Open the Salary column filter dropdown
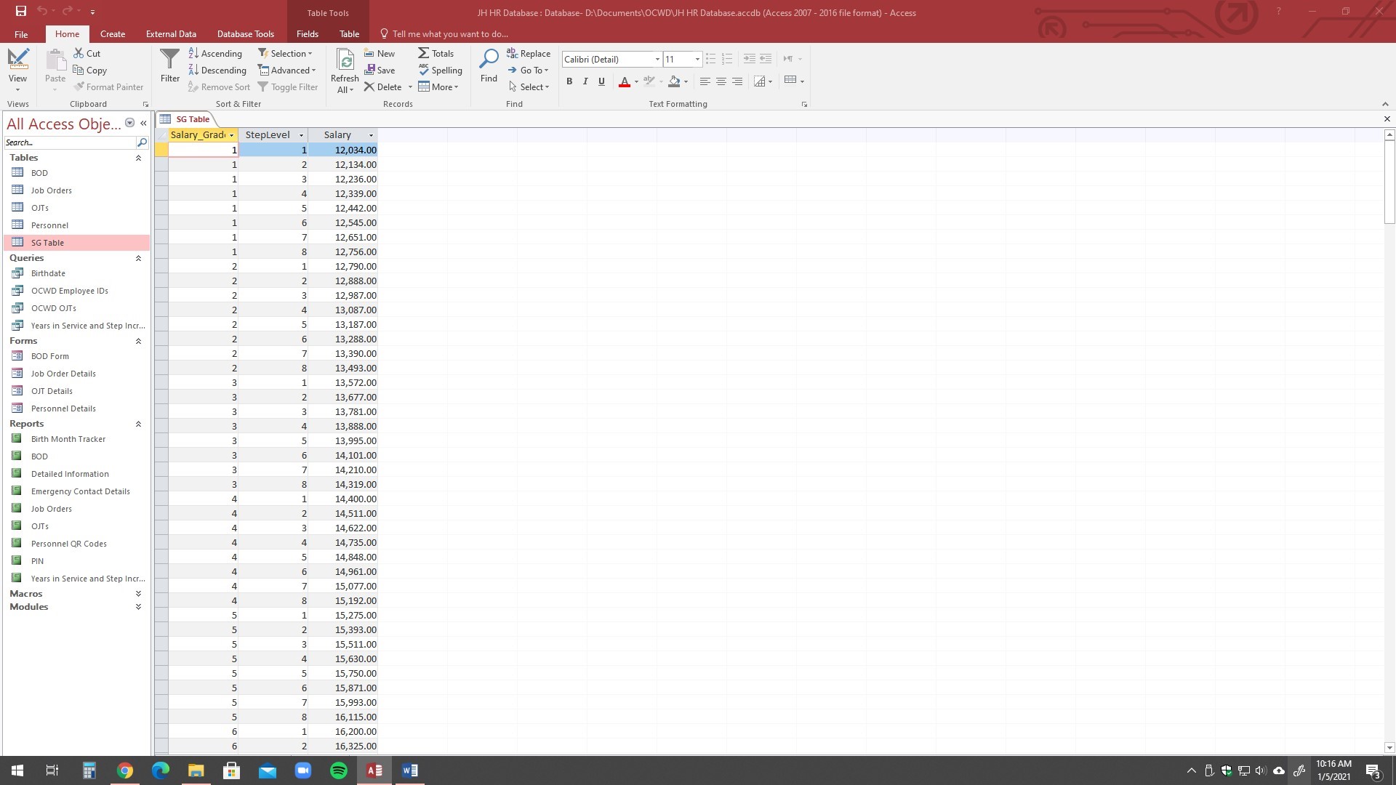This screenshot has width=1396, height=785. point(371,135)
